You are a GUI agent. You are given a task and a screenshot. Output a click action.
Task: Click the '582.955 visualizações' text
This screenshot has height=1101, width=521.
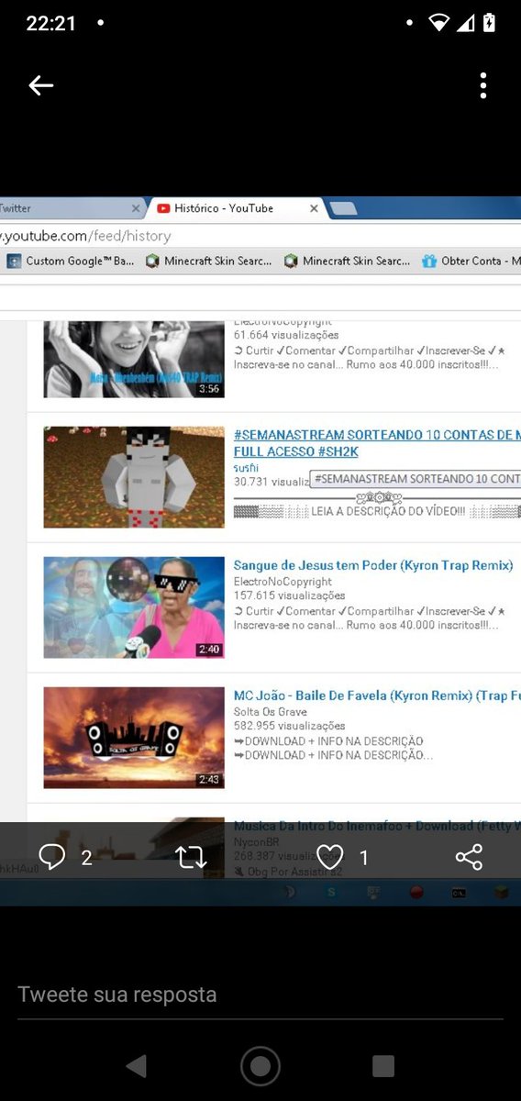point(289,726)
